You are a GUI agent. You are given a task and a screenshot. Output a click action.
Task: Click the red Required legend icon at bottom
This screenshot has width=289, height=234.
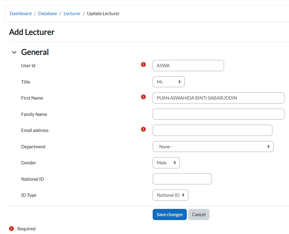(11, 229)
